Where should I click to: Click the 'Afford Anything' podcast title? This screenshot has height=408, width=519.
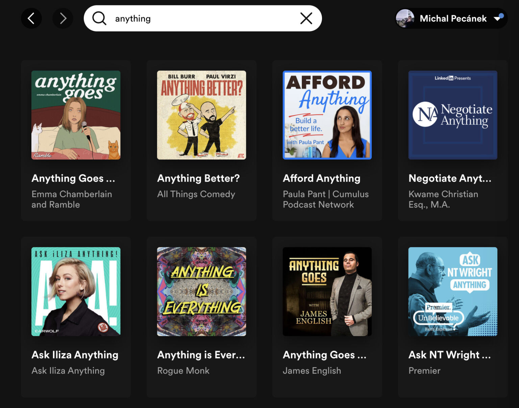coord(322,178)
